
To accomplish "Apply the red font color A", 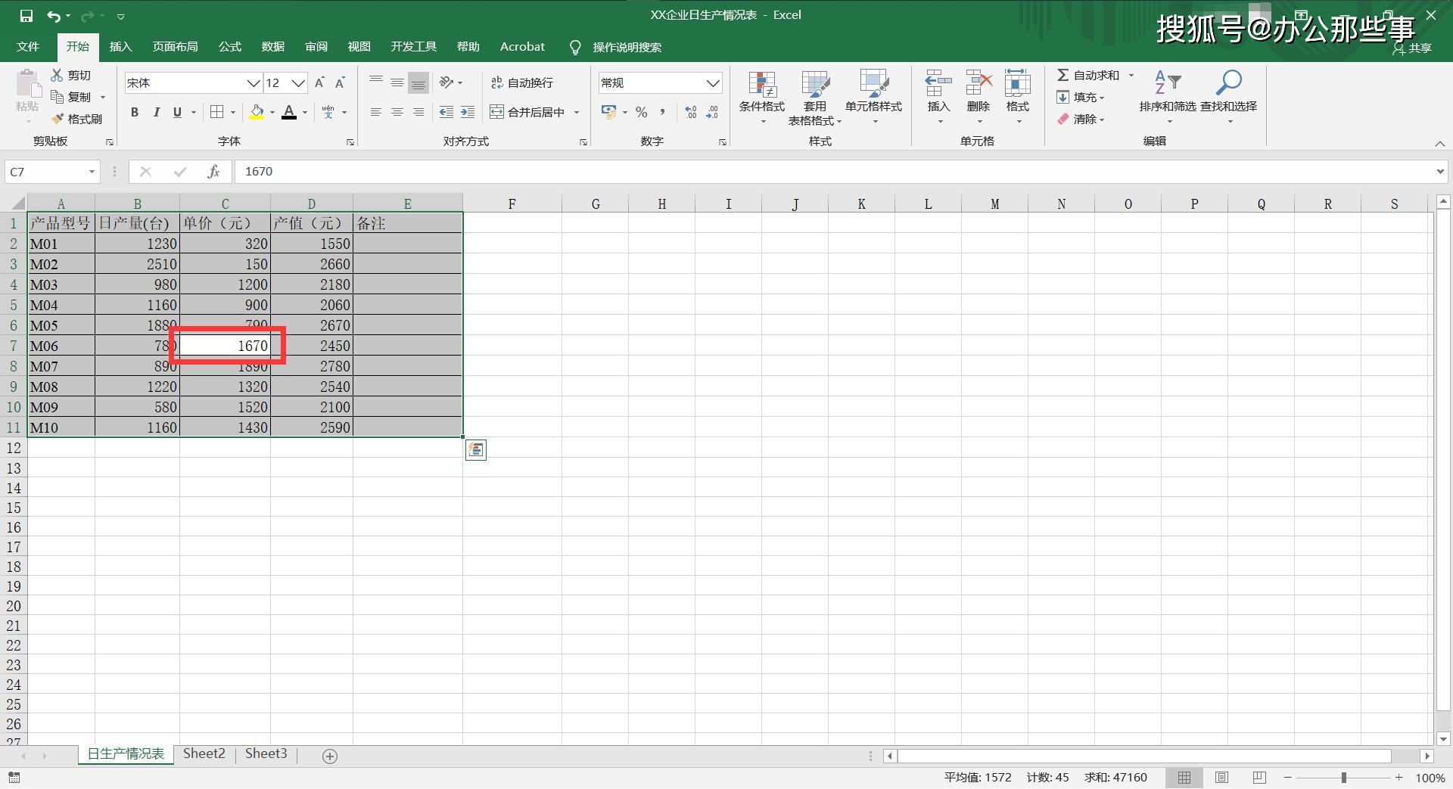I will coord(289,112).
